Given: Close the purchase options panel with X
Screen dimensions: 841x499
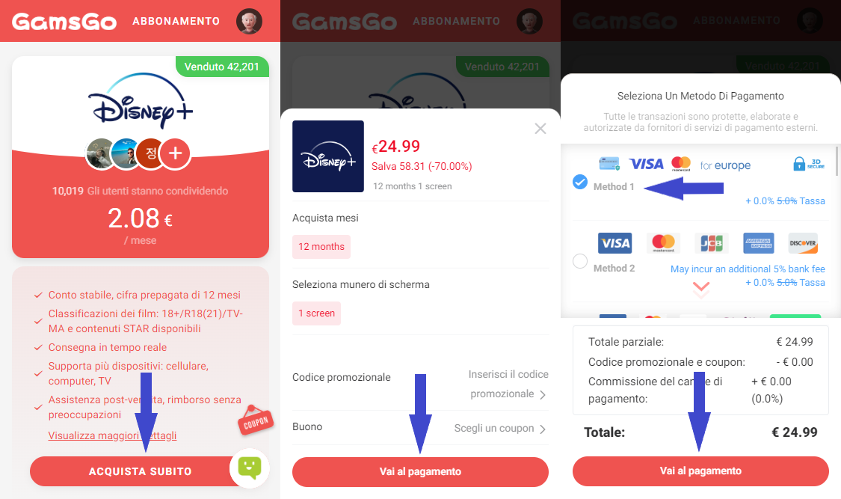Looking at the screenshot, I should pos(540,129).
